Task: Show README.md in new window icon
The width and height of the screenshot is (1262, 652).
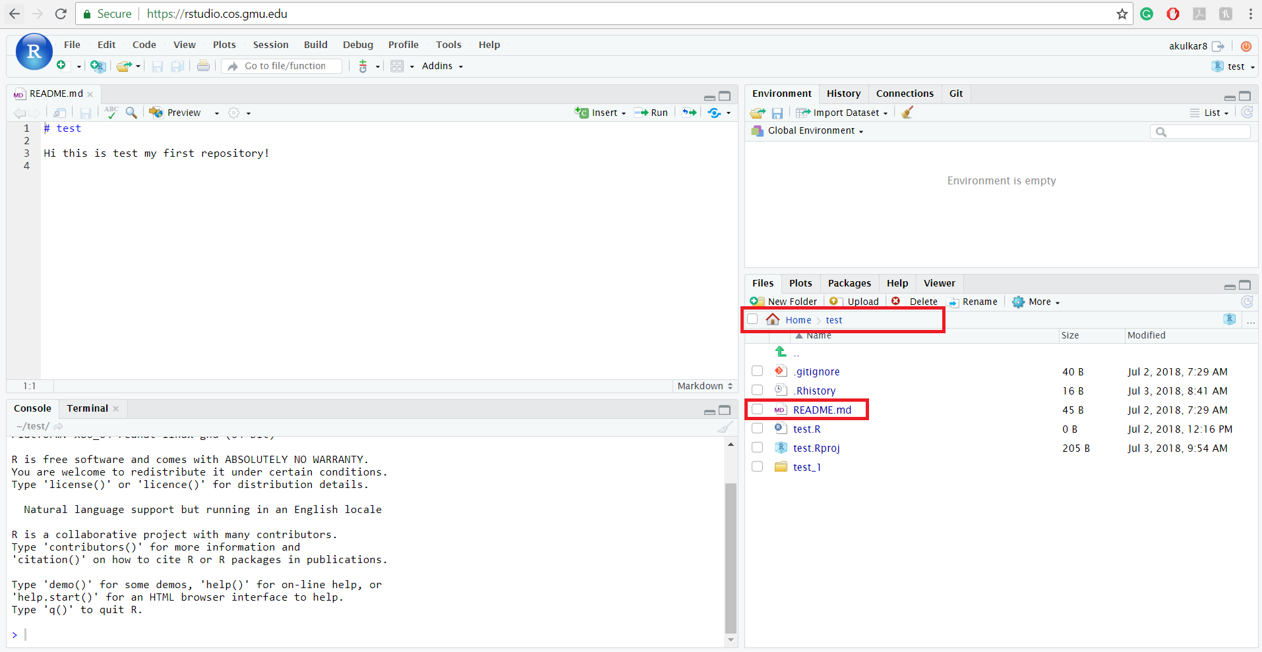Action: pos(60,113)
